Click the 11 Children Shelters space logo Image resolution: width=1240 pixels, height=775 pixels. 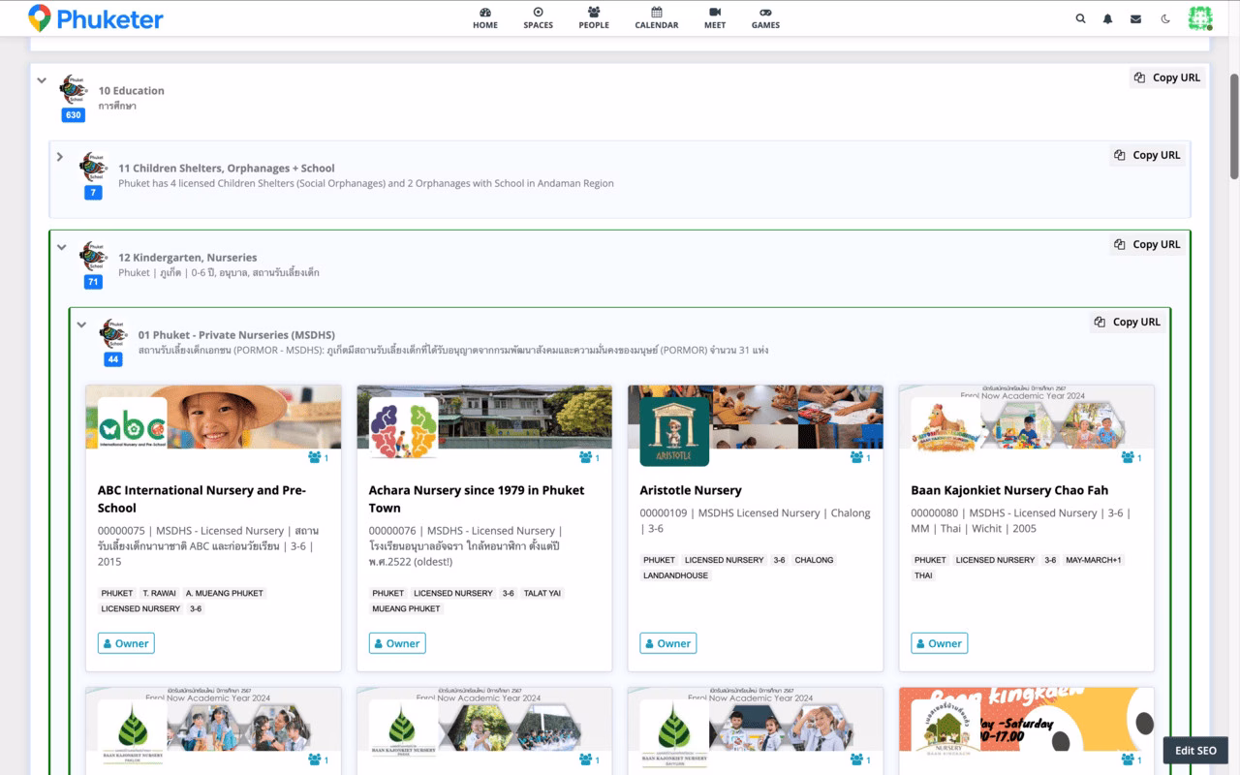pos(93,167)
